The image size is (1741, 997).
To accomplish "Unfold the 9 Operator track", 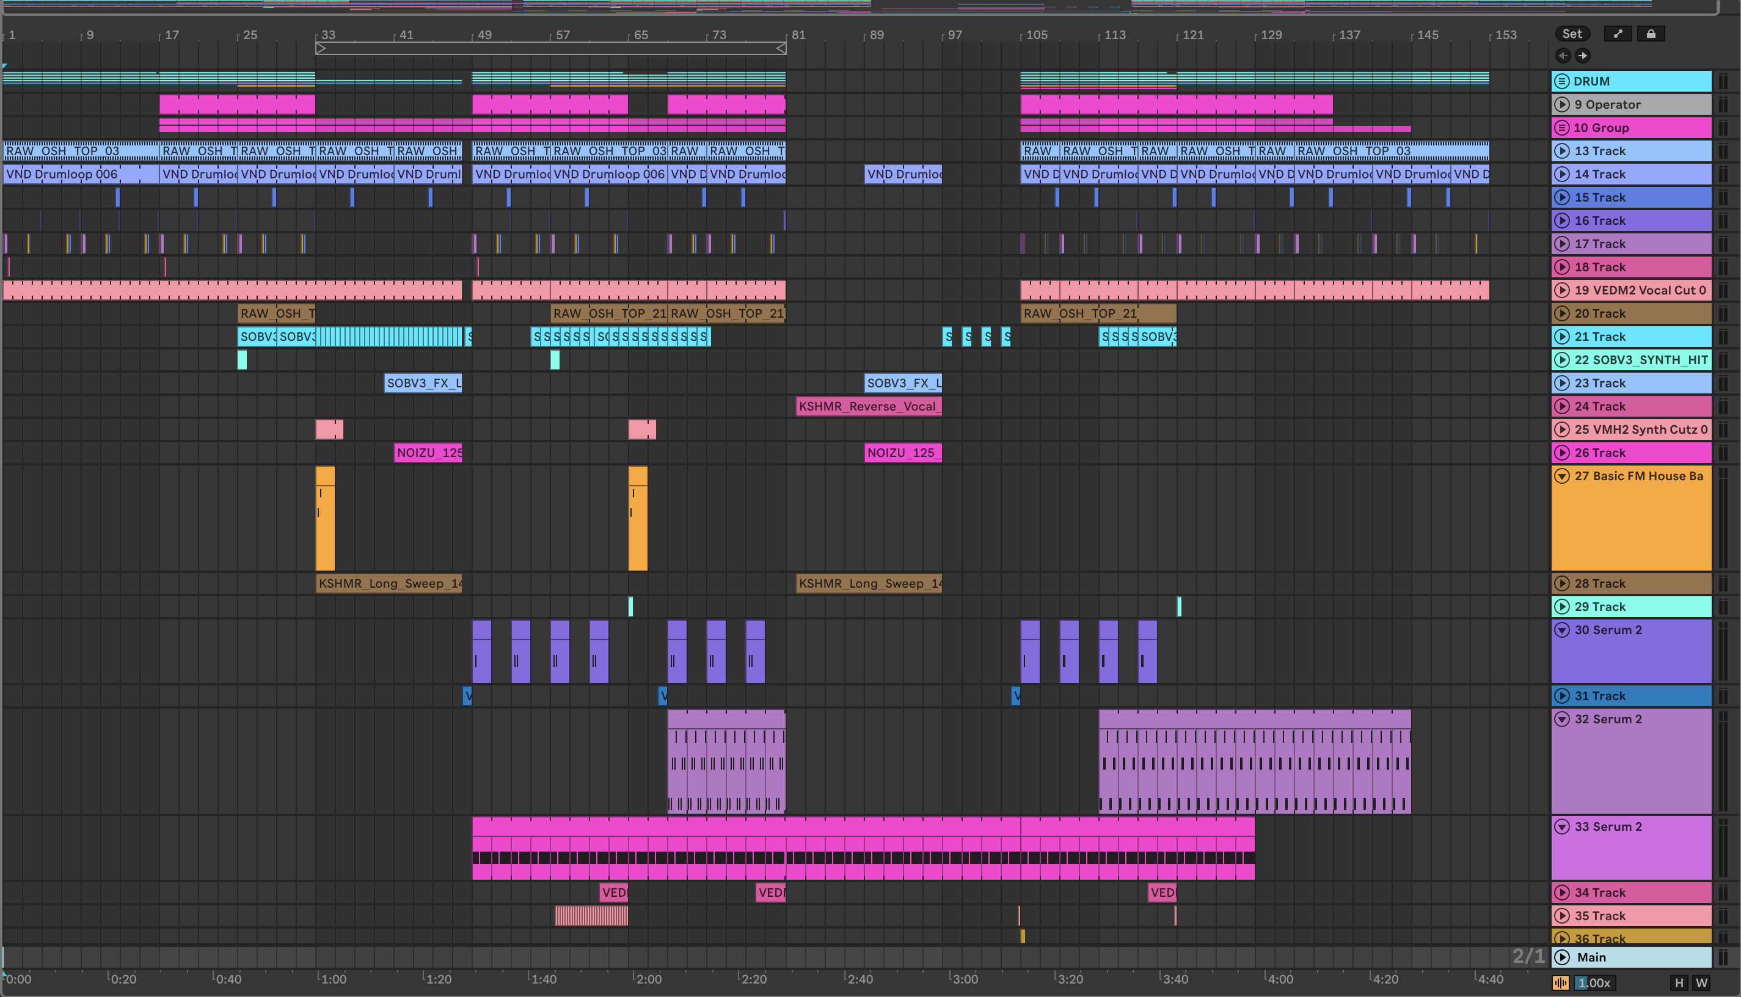I will click(x=1561, y=104).
